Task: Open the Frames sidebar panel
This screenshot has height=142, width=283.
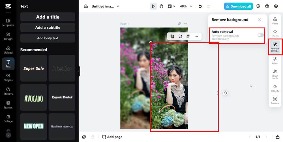Action: [8, 105]
